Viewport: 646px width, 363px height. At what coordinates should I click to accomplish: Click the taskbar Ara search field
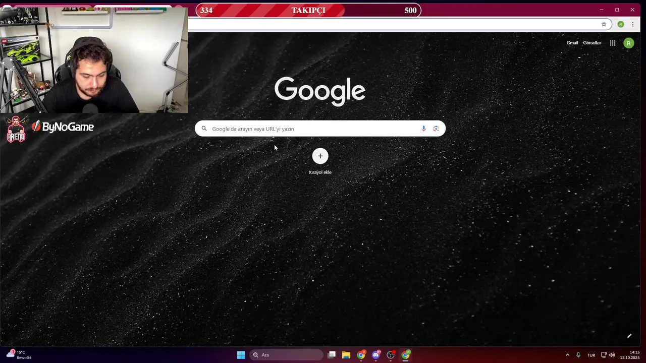click(287, 355)
